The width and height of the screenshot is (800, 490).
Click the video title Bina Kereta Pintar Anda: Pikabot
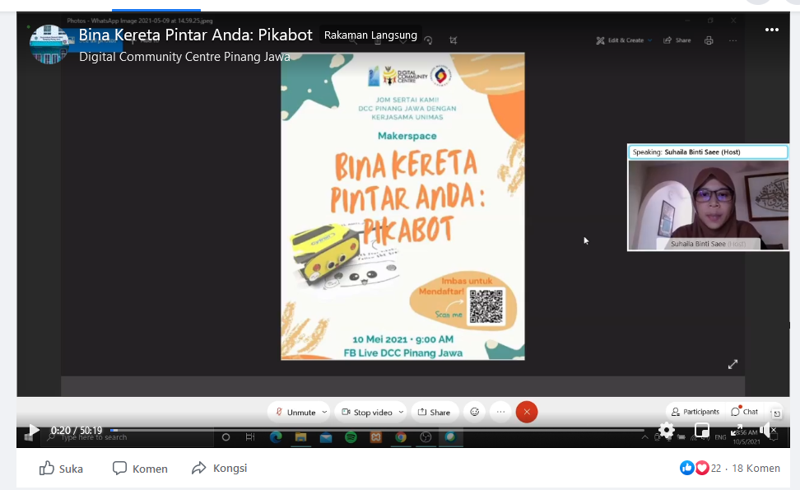click(195, 35)
